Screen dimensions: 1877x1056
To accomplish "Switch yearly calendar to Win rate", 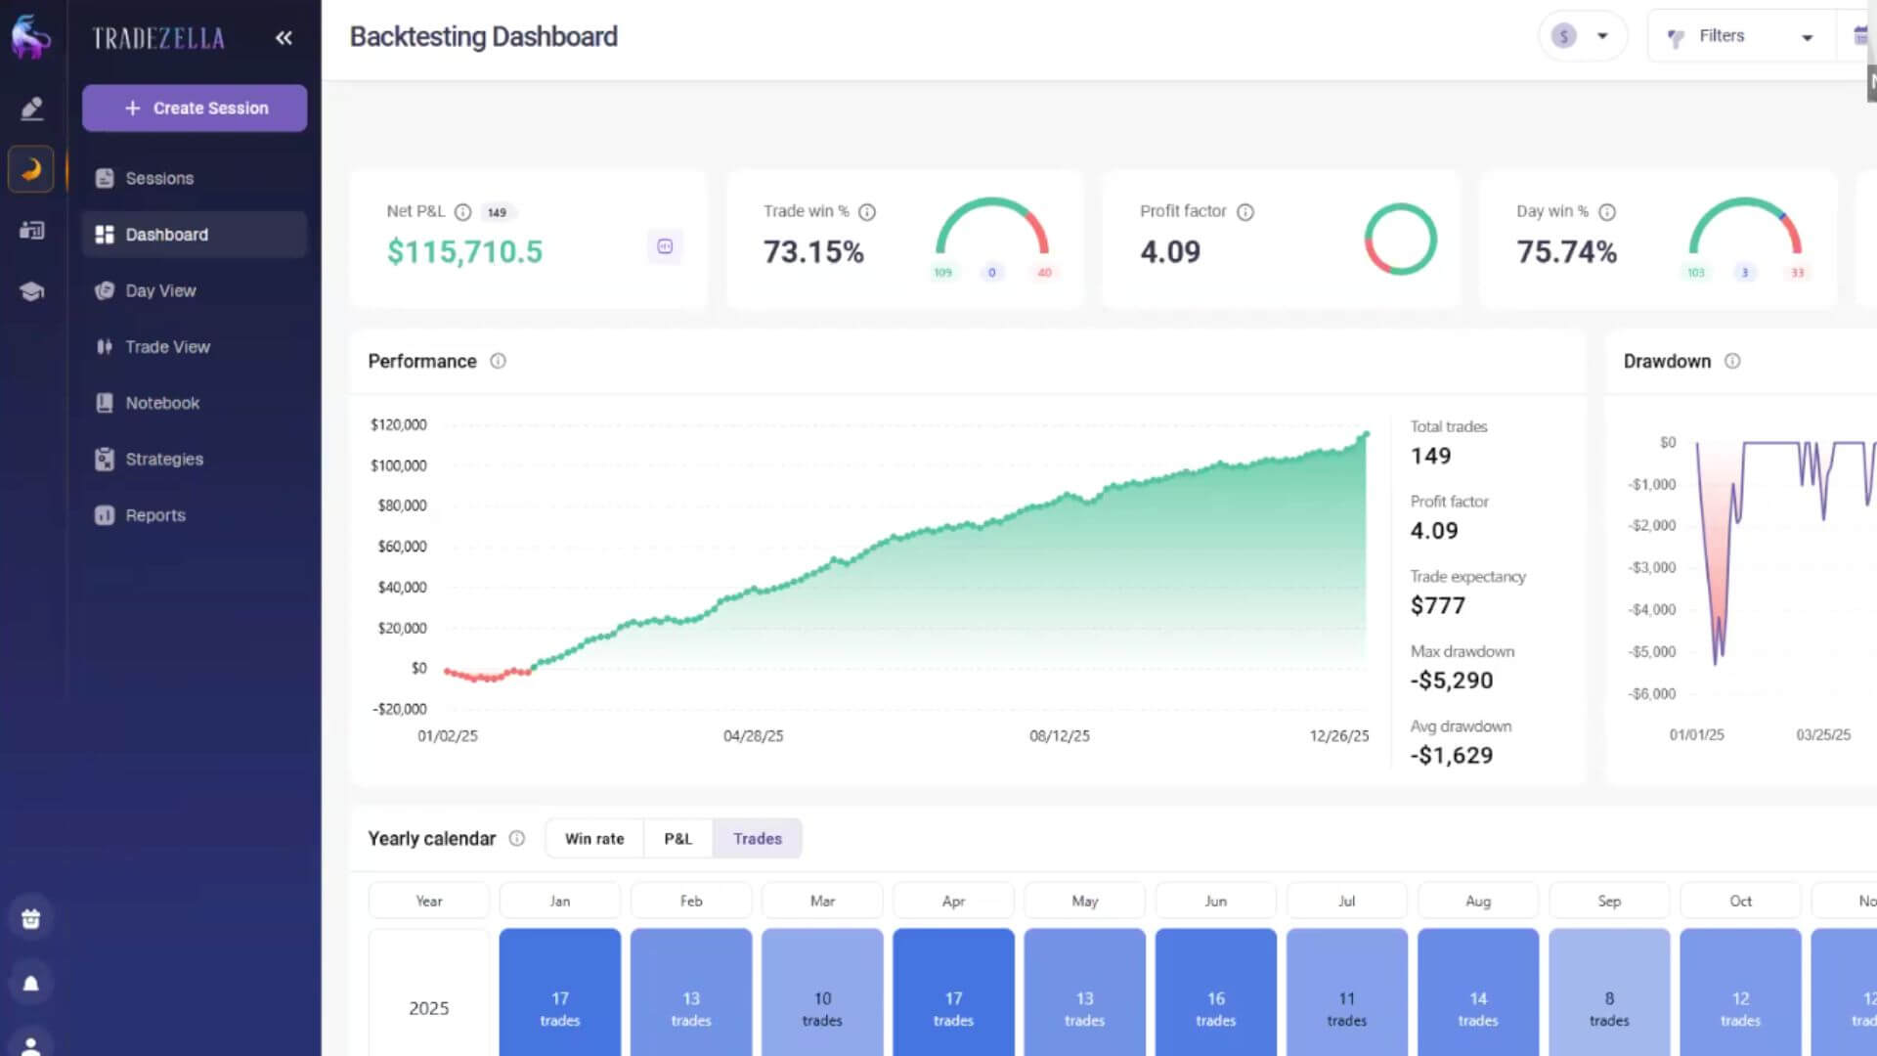I will click(593, 839).
